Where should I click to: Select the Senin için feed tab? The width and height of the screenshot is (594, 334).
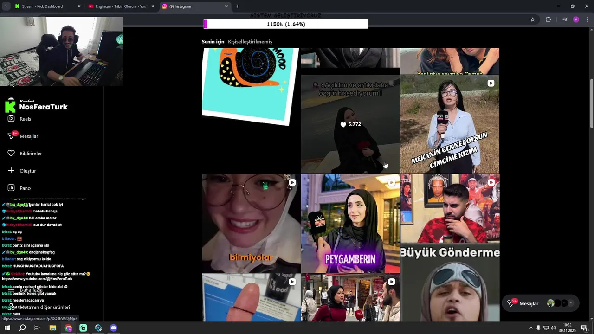pos(213,42)
